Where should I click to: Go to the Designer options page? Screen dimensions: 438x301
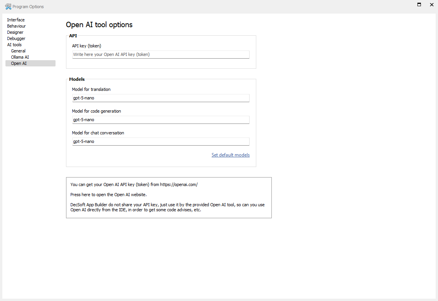click(x=15, y=32)
